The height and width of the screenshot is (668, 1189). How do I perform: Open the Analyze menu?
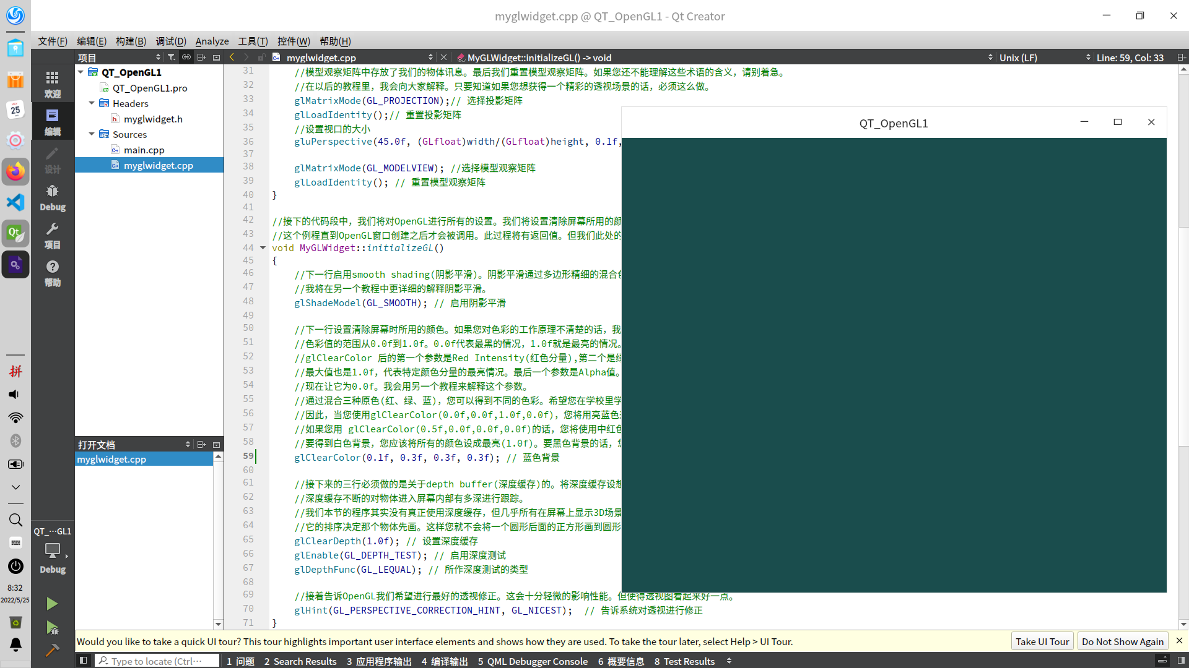tap(212, 41)
